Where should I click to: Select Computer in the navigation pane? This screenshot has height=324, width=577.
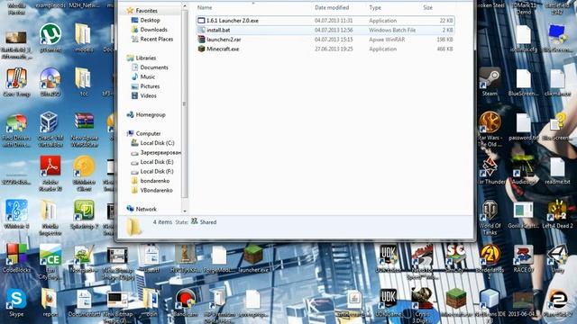(x=148, y=134)
